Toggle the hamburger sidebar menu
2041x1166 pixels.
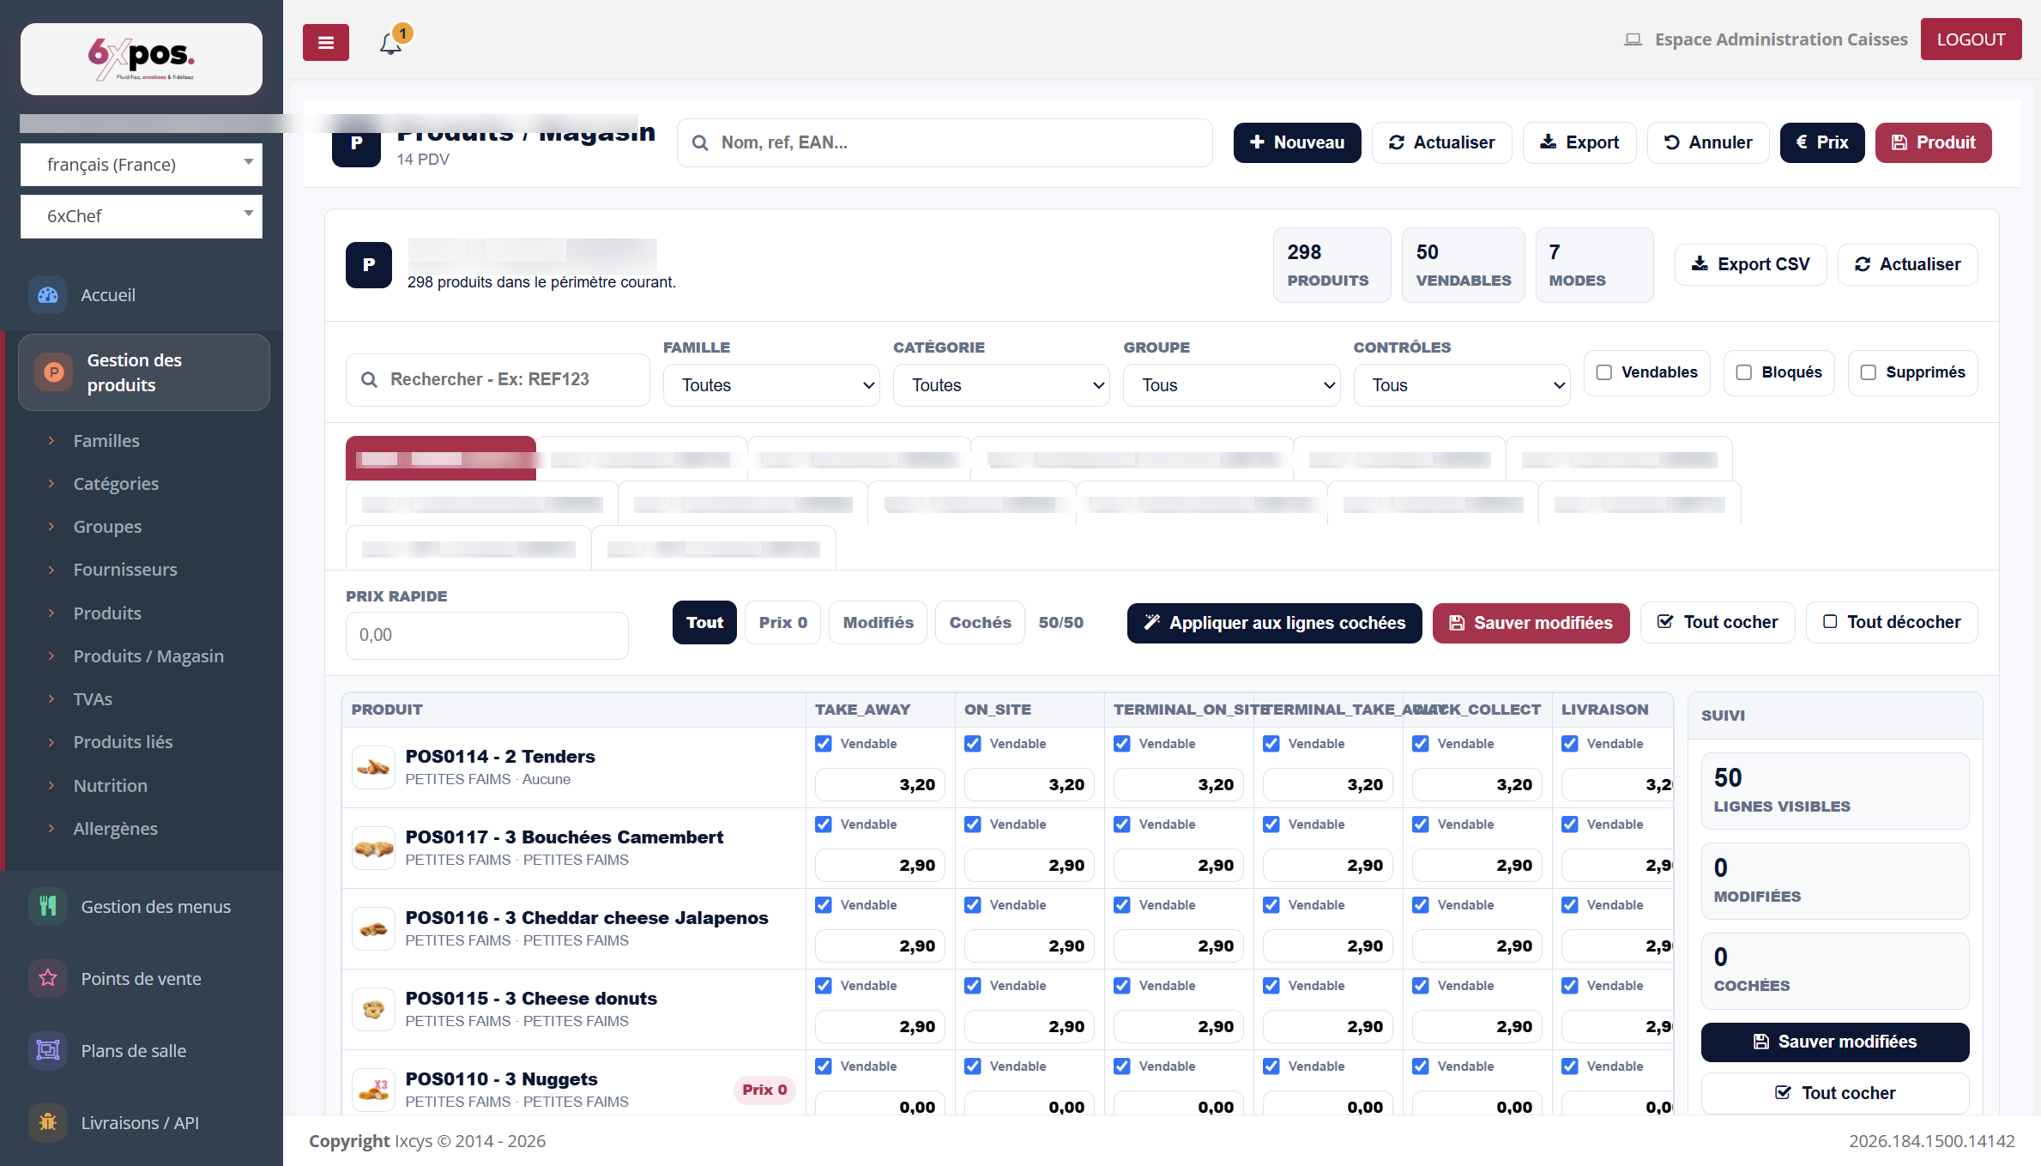[x=326, y=42]
